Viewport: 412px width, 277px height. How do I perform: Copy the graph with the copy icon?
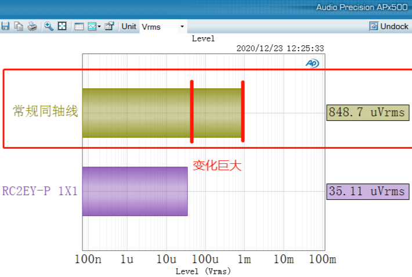[x=19, y=26]
